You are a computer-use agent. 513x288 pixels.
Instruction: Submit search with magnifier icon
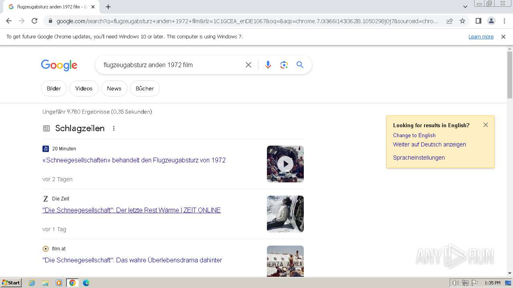point(300,65)
